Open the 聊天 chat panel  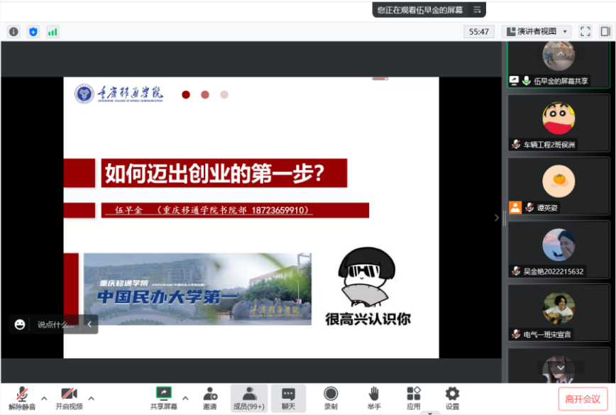pos(288,397)
